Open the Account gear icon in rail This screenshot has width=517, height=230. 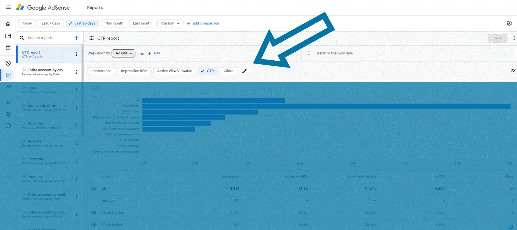(x=8, y=114)
